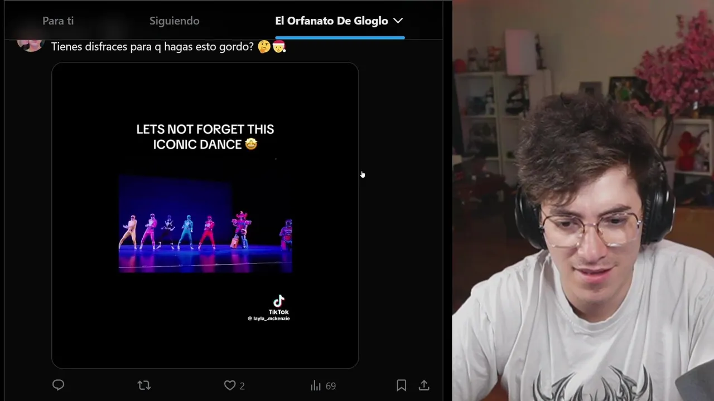Image resolution: width=714 pixels, height=401 pixels.
Task: Switch to the Para ti tab
Action: [58, 21]
